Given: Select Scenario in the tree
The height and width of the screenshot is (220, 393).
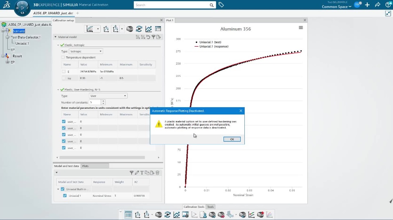Looking at the screenshot, I should tap(19, 31).
